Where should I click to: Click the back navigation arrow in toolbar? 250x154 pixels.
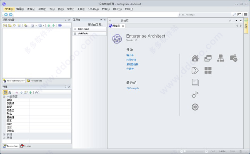6,15
